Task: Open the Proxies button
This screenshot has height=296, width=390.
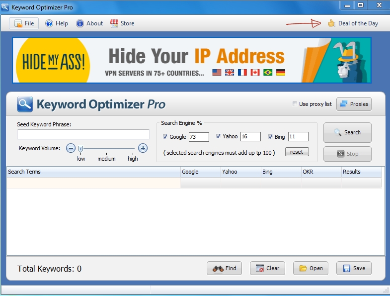Action: tap(354, 104)
